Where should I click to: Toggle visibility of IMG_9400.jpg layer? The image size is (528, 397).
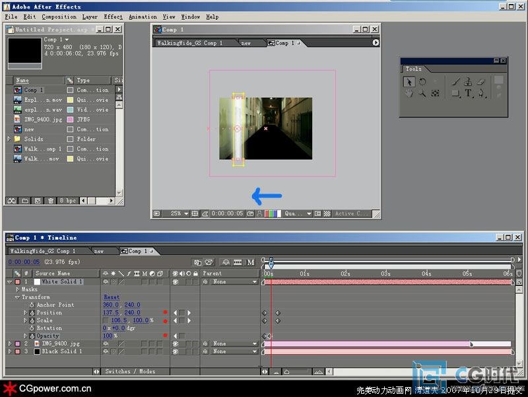[x=175, y=344]
